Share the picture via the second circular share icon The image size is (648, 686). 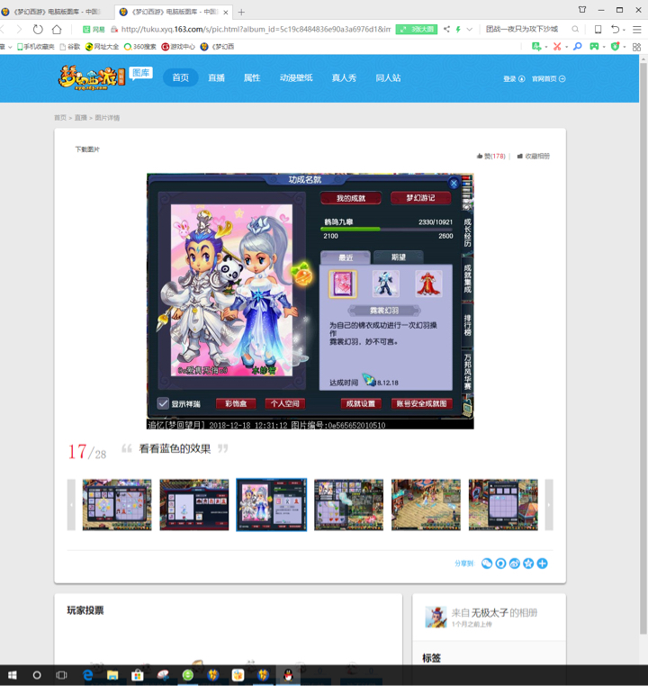point(500,564)
